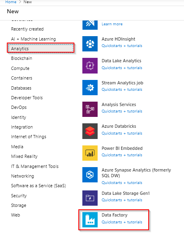Click the Data Lake Analytics title
Screen dimensions: 184x233
point(121,61)
